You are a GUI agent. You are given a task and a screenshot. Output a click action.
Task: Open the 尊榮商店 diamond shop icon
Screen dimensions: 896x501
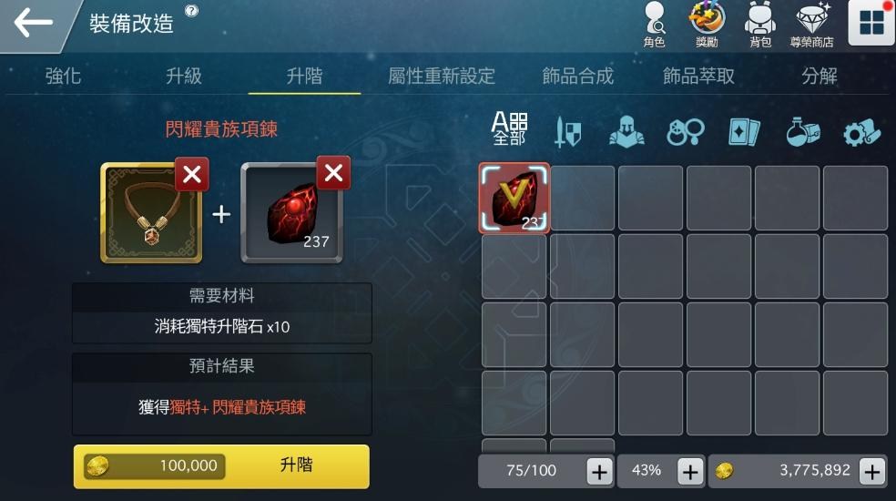pyautogui.click(x=811, y=26)
